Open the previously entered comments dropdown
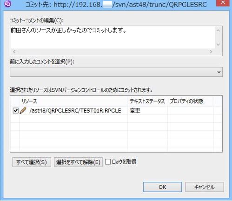 (x=116, y=72)
